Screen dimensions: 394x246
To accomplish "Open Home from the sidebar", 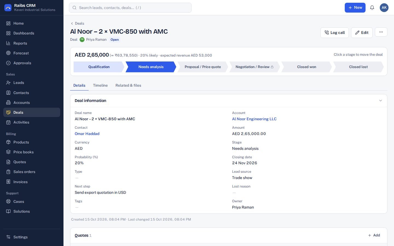I will coord(32,23).
